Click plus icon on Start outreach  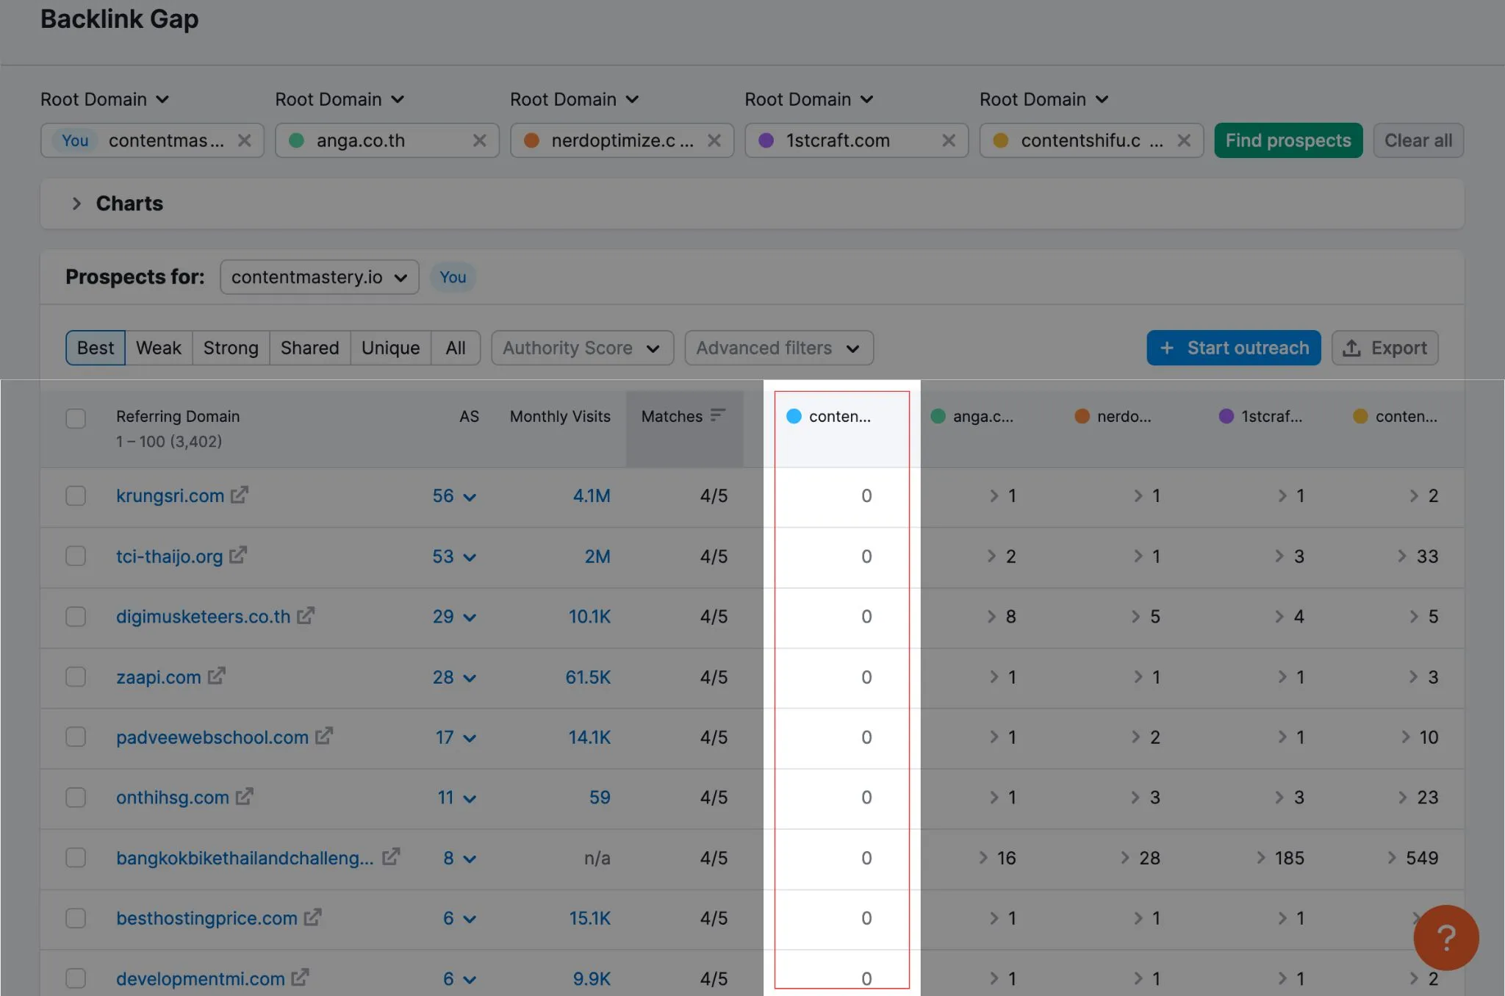(1167, 348)
